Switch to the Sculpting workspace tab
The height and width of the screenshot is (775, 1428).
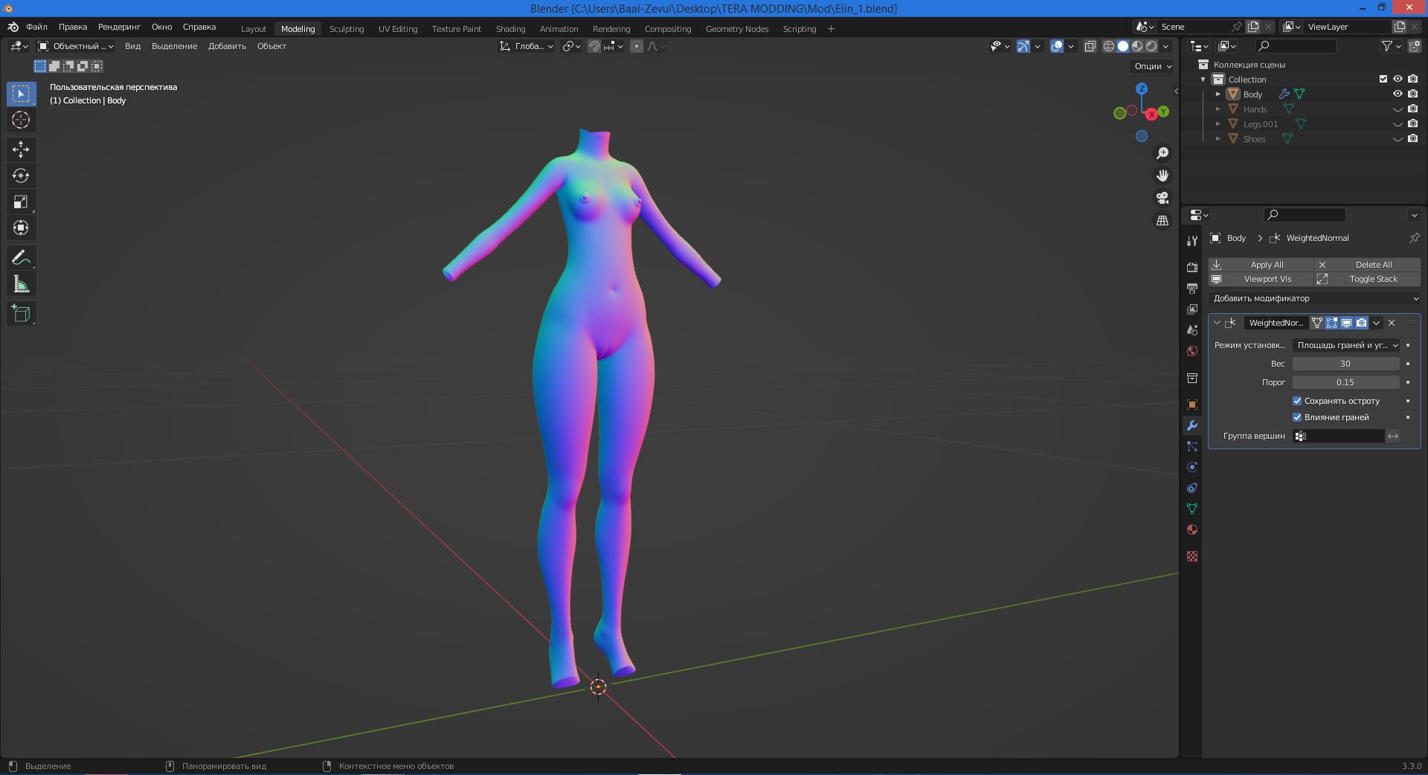click(x=347, y=29)
